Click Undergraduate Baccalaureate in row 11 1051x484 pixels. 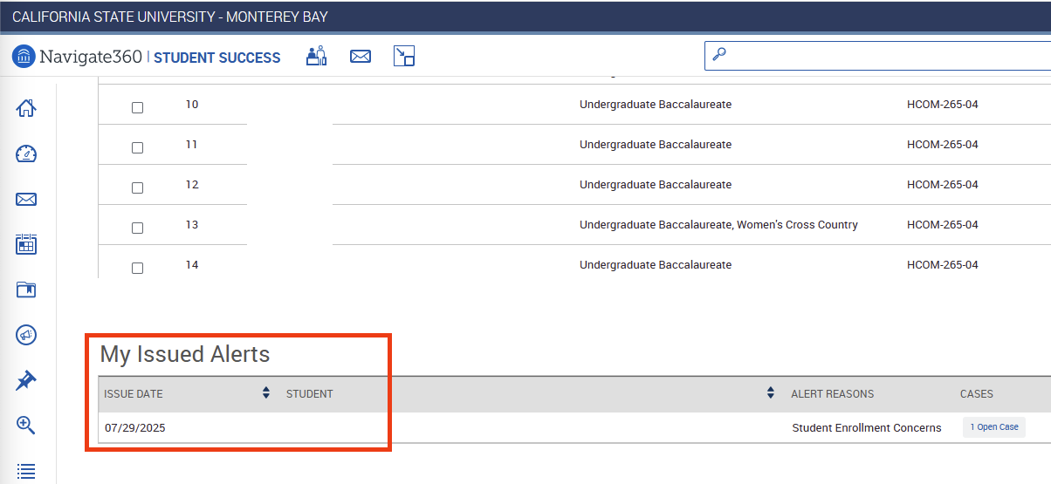(656, 145)
